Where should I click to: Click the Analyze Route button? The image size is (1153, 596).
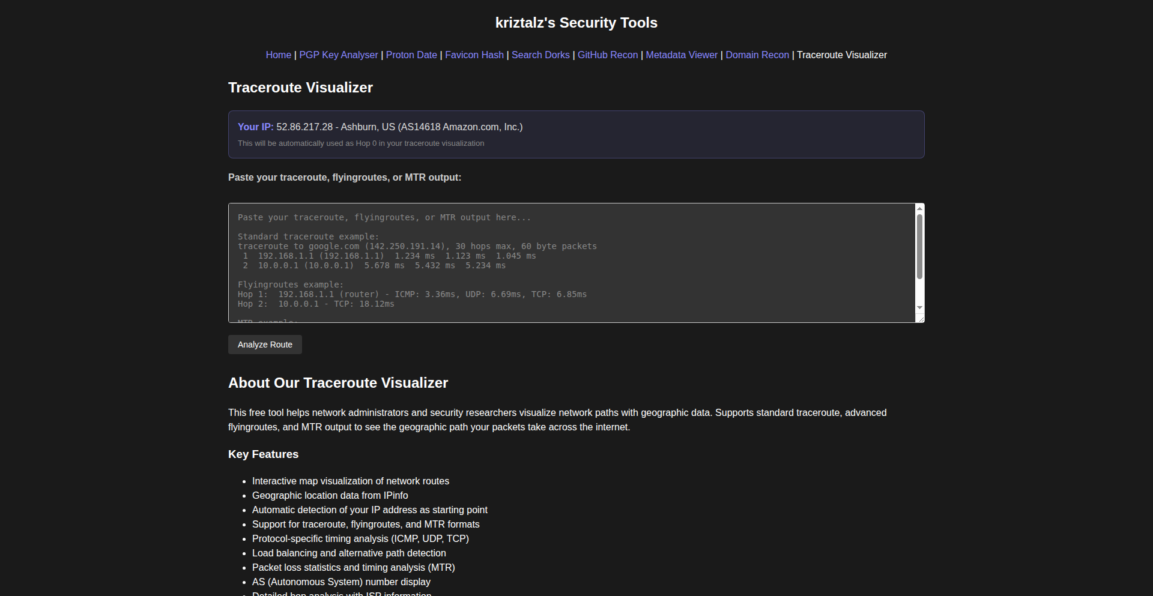click(x=265, y=345)
